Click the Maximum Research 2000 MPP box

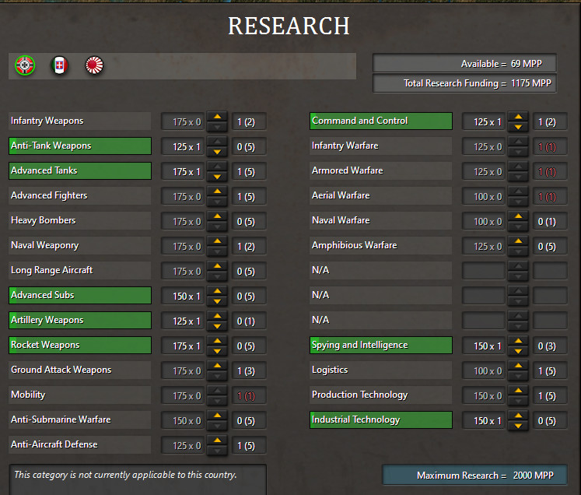coord(474,475)
